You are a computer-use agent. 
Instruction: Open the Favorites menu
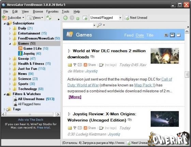52,12
